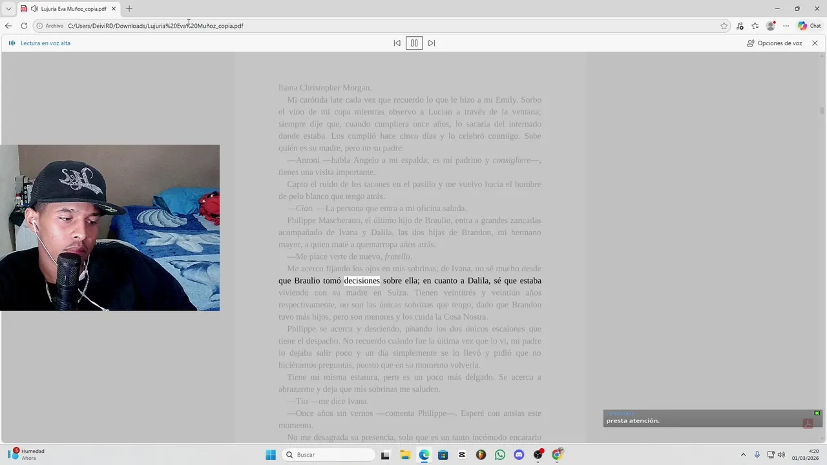Skip to previous paragraph in read aloud
The width and height of the screenshot is (827, 465).
(x=397, y=43)
